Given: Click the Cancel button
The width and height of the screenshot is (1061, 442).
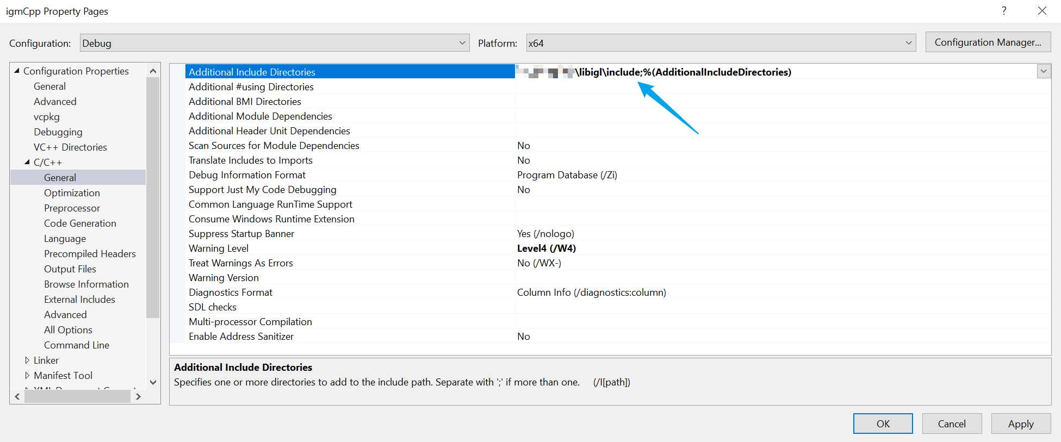Looking at the screenshot, I should [x=952, y=424].
